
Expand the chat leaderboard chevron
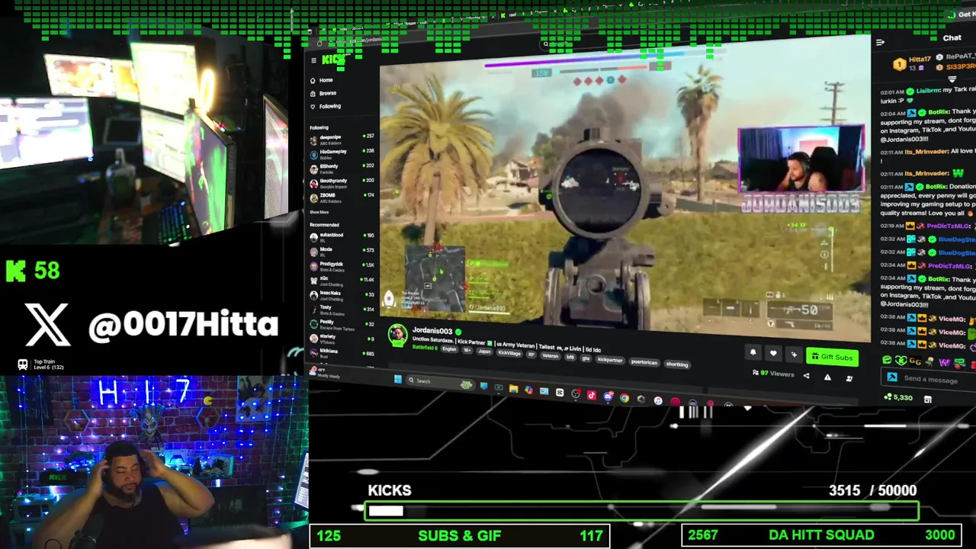click(952, 79)
